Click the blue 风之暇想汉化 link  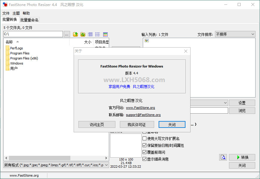tap(144, 87)
